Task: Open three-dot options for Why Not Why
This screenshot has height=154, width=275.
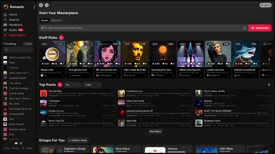Action: coord(114,91)
